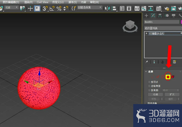
Task: Click the Select and Manipulate crosshair icon
Action: click(x=30, y=8)
